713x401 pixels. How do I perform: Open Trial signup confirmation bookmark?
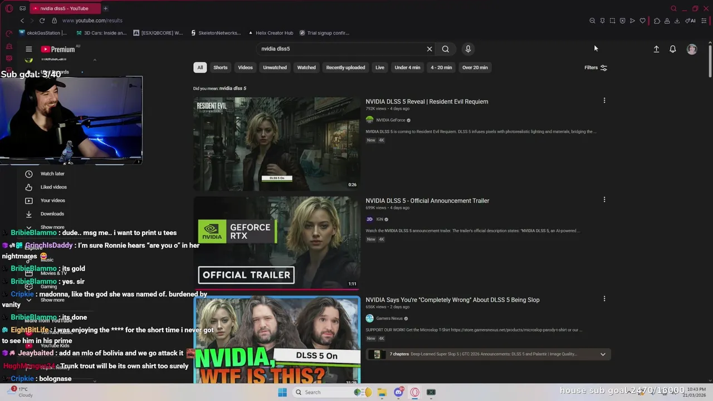[x=324, y=33]
